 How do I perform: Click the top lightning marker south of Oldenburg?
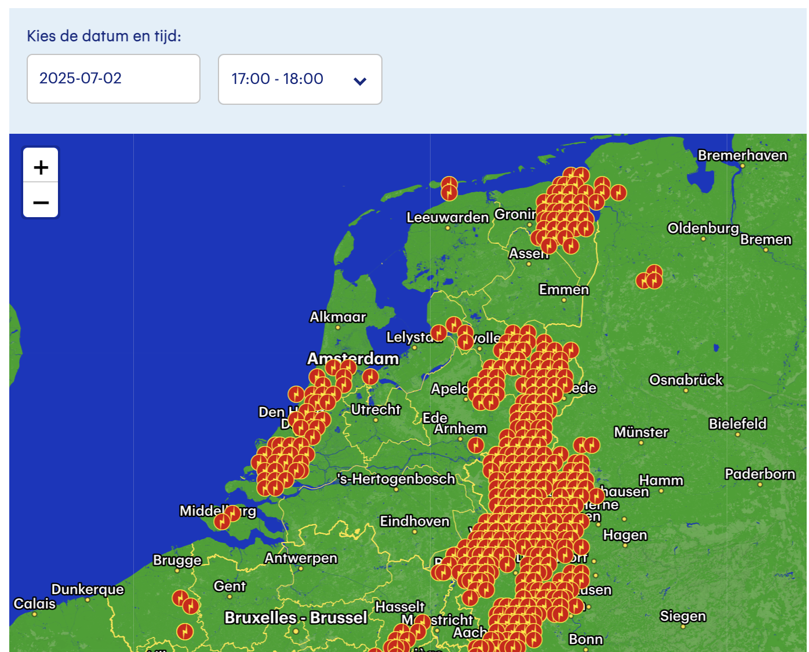click(654, 272)
